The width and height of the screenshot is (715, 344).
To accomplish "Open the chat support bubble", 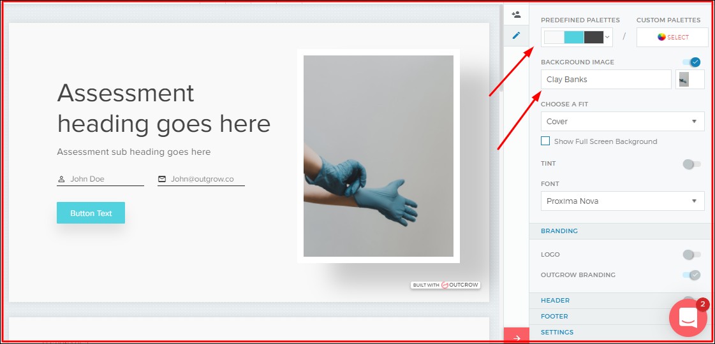I will (x=688, y=317).
